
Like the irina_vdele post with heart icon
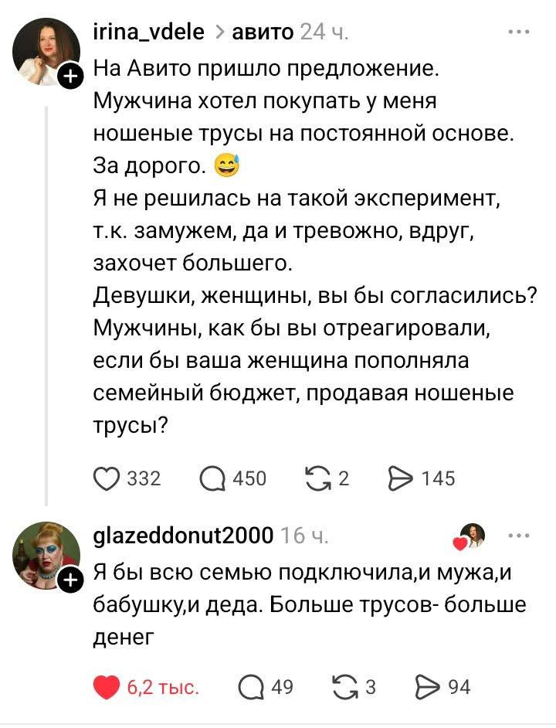coord(107,479)
